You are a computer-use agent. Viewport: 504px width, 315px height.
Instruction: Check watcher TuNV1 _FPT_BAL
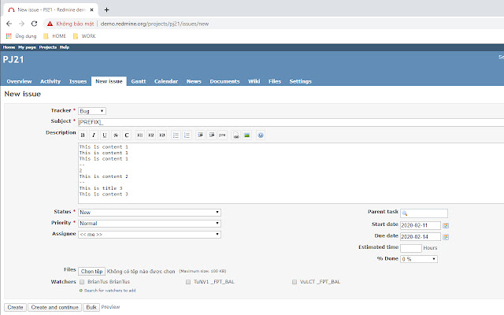coord(188,282)
